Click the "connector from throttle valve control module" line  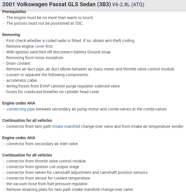46,161
